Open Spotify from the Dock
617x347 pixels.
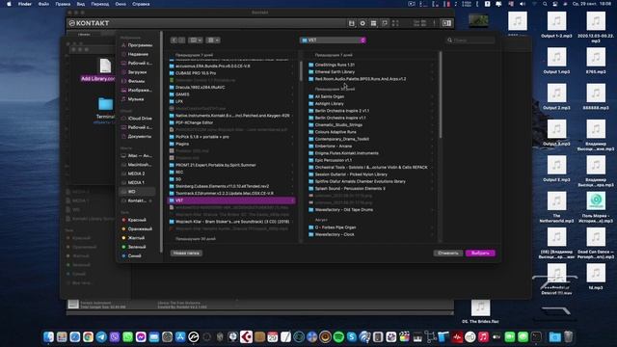point(338,337)
